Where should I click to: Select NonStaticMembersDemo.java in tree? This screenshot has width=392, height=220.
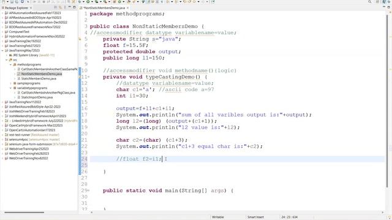[x=42, y=74]
